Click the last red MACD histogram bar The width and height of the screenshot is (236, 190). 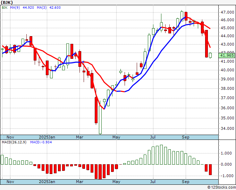pos(210,169)
